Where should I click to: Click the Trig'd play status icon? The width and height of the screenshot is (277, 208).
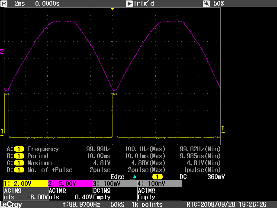click(x=129, y=3)
